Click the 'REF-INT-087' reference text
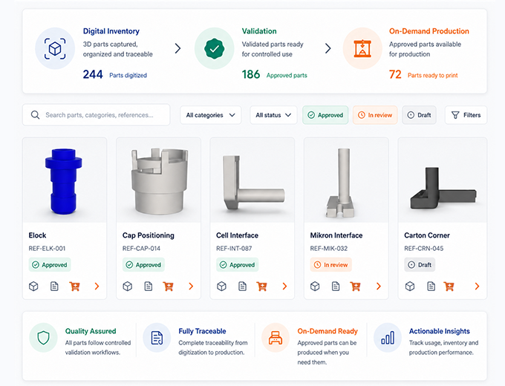 click(234, 249)
